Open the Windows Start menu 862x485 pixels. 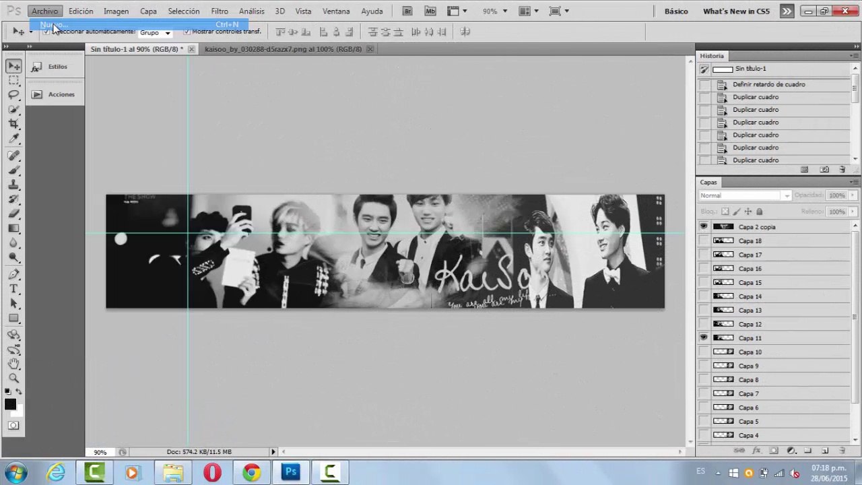[16, 472]
